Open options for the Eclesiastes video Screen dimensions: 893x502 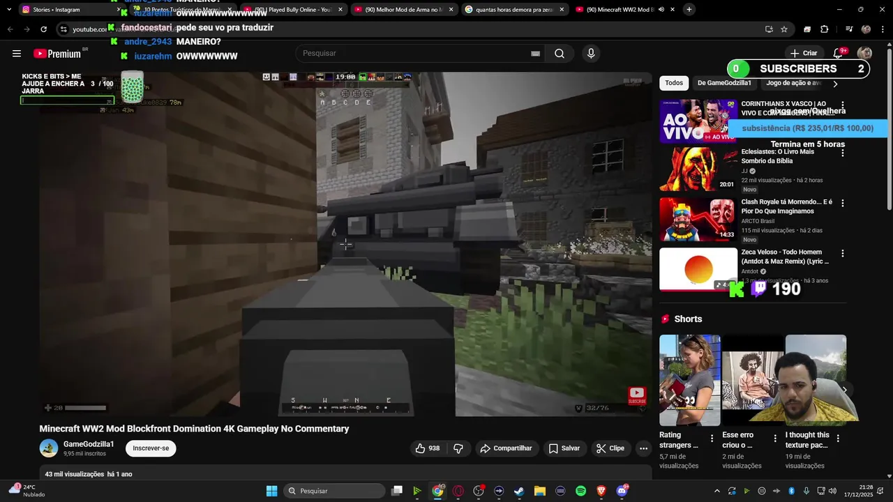pyautogui.click(x=842, y=153)
